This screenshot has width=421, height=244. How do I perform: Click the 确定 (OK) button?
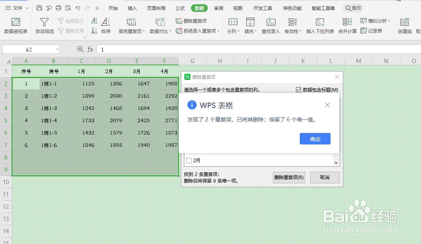pyautogui.click(x=315, y=139)
